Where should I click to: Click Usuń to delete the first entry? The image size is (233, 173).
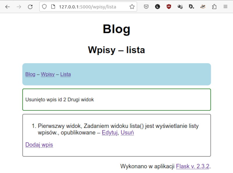127,133
